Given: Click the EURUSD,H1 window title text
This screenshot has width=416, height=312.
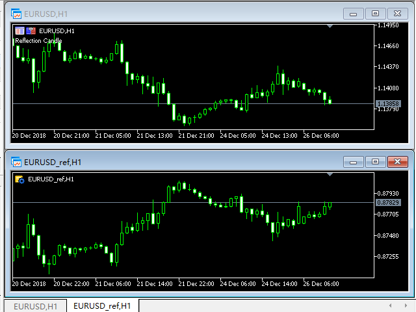Looking at the screenshot, I should click(46, 14).
